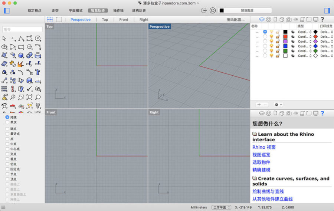Select the arrow pointer selection tool
This screenshot has width=334, height=211.
click(4, 39)
